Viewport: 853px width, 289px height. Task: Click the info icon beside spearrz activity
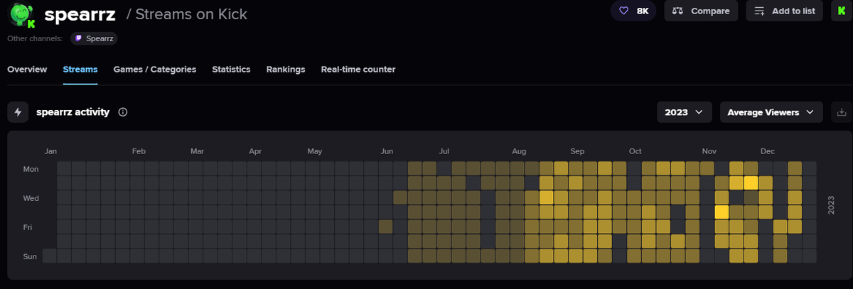pos(123,112)
